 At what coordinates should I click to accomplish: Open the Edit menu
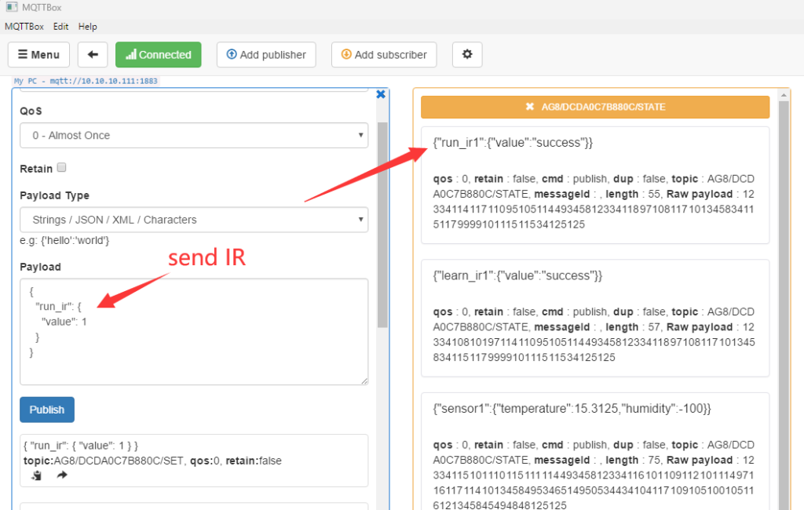coord(61,27)
